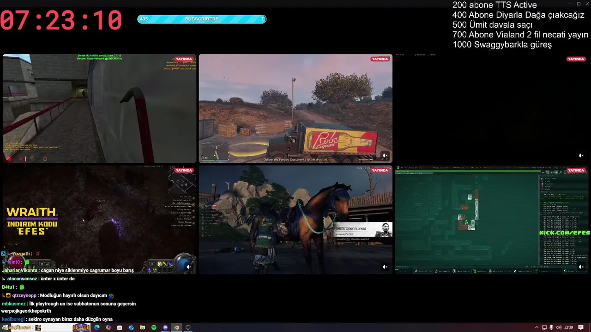Image resolution: width=591 pixels, height=332 pixels.
Task: Unmute the horse game stream tile
Action: click(x=385, y=267)
